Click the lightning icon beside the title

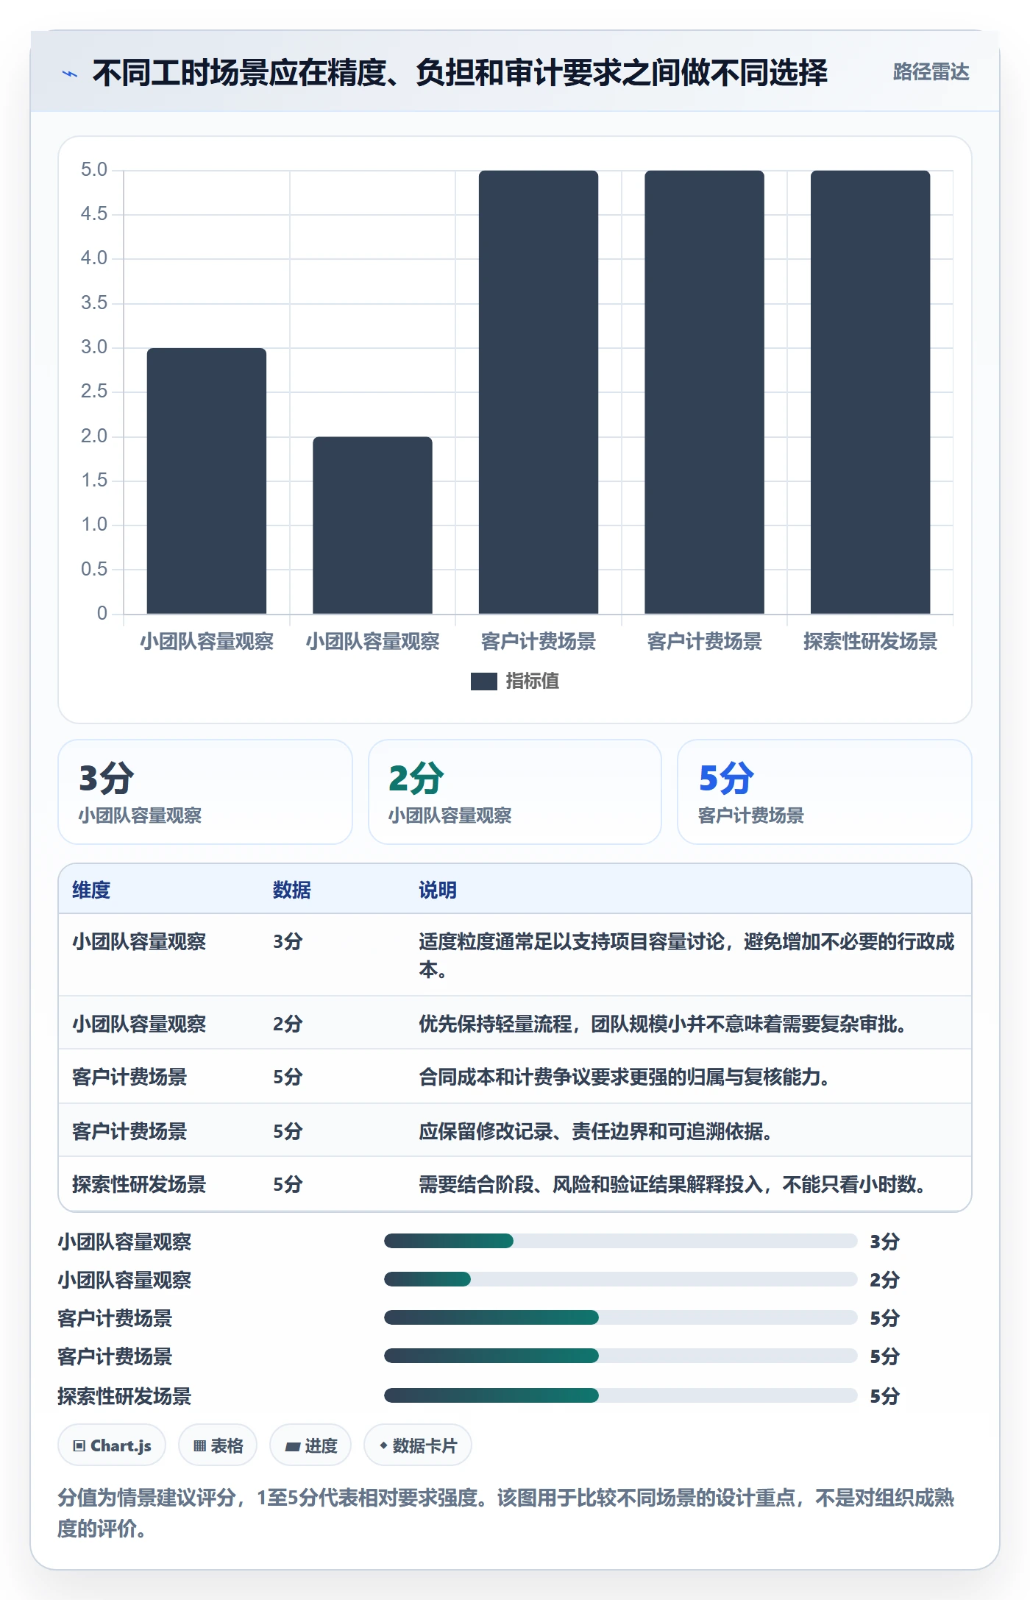point(70,74)
